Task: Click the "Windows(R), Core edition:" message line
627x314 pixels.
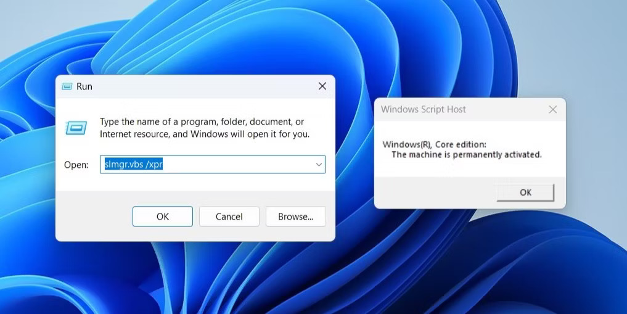Action: pos(434,144)
